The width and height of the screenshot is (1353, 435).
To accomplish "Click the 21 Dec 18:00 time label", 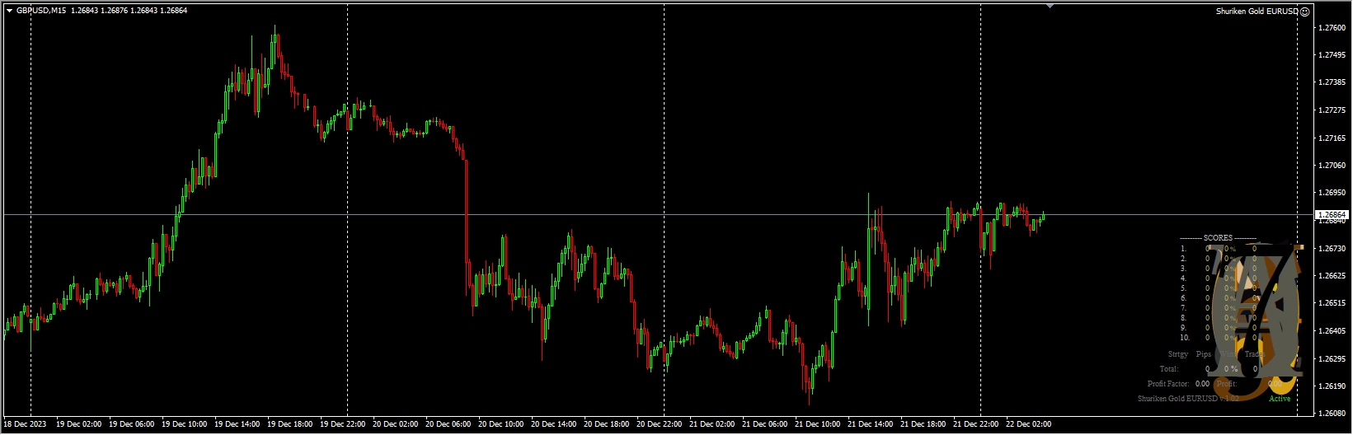I will (923, 424).
